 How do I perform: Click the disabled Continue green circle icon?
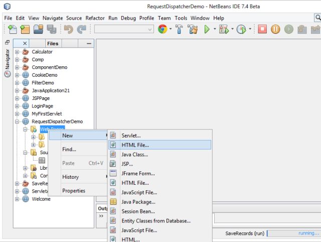click(x=289, y=29)
